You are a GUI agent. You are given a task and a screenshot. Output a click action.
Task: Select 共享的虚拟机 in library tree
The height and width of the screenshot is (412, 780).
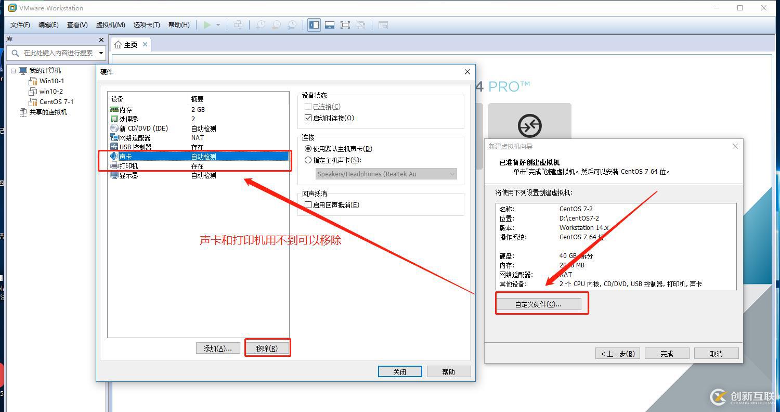(48, 112)
